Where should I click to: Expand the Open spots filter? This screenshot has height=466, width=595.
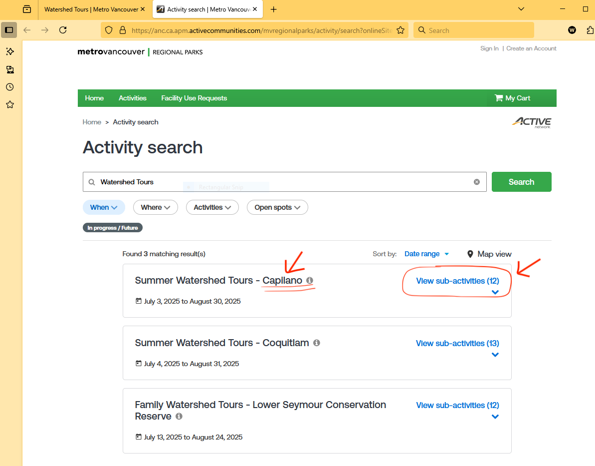coord(277,207)
